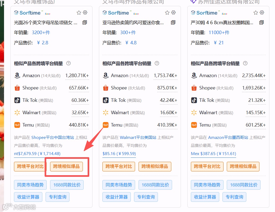Open 1688同款比价 in the first card
This screenshot has width=275, height=212.
[67, 185]
